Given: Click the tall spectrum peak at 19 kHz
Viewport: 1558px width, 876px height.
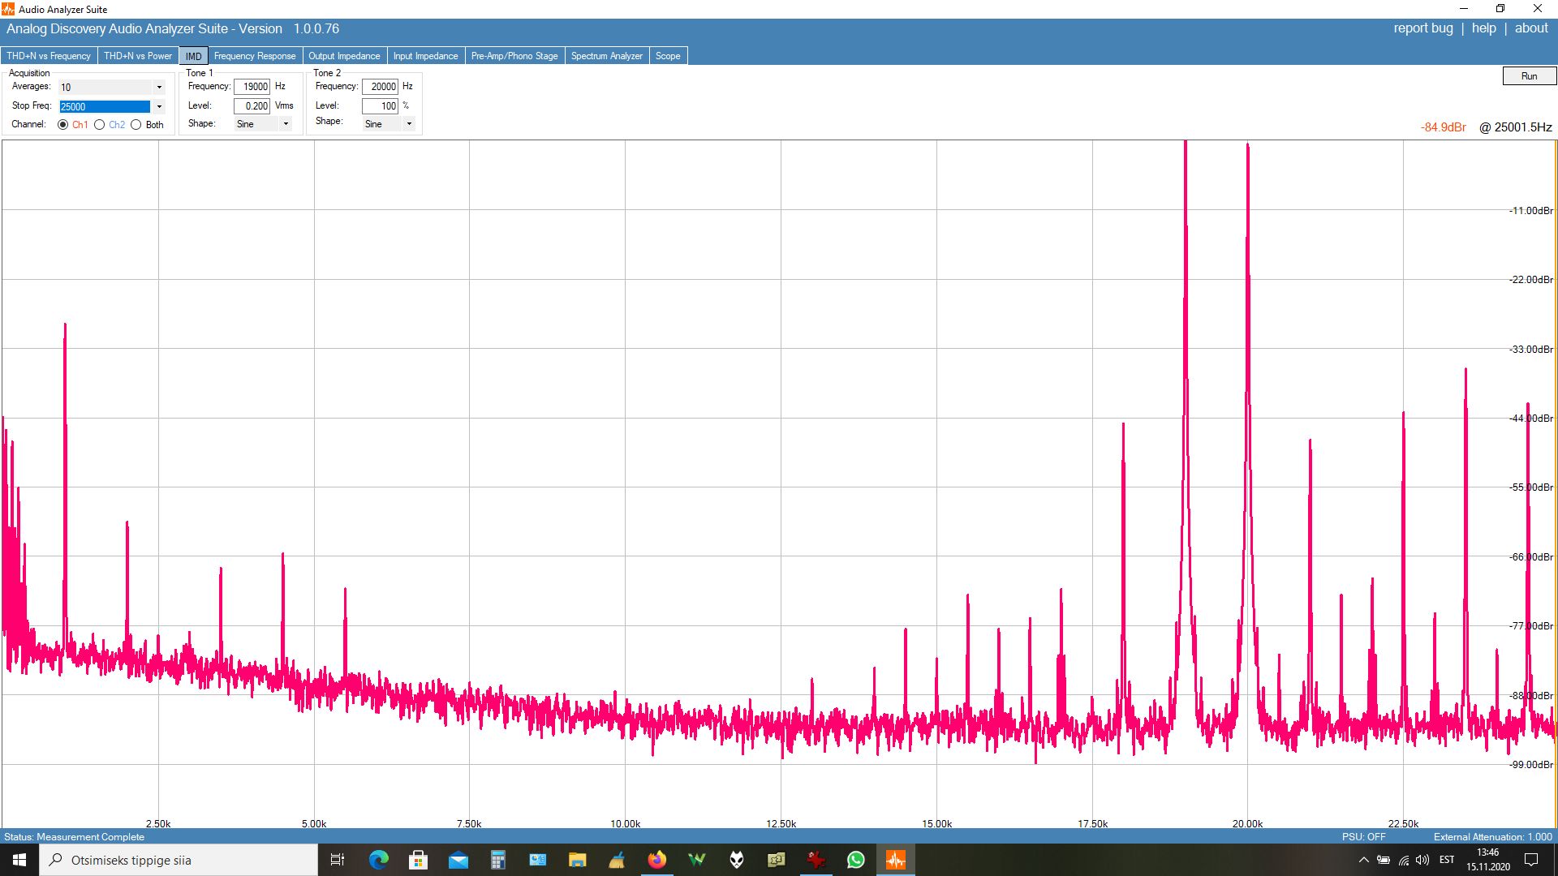Looking at the screenshot, I should (x=1186, y=324).
